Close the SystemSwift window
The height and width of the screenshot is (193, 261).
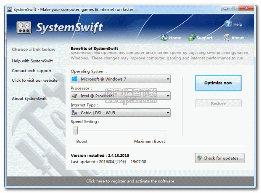point(246,8)
